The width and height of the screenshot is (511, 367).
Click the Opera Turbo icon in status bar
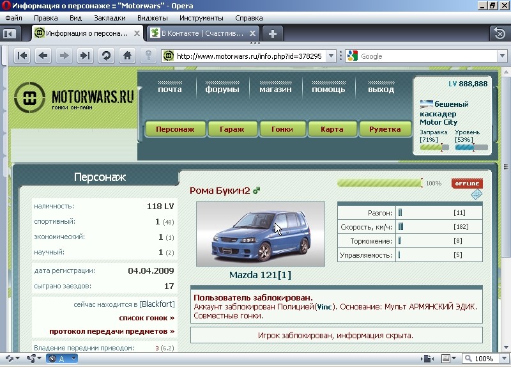click(52, 359)
